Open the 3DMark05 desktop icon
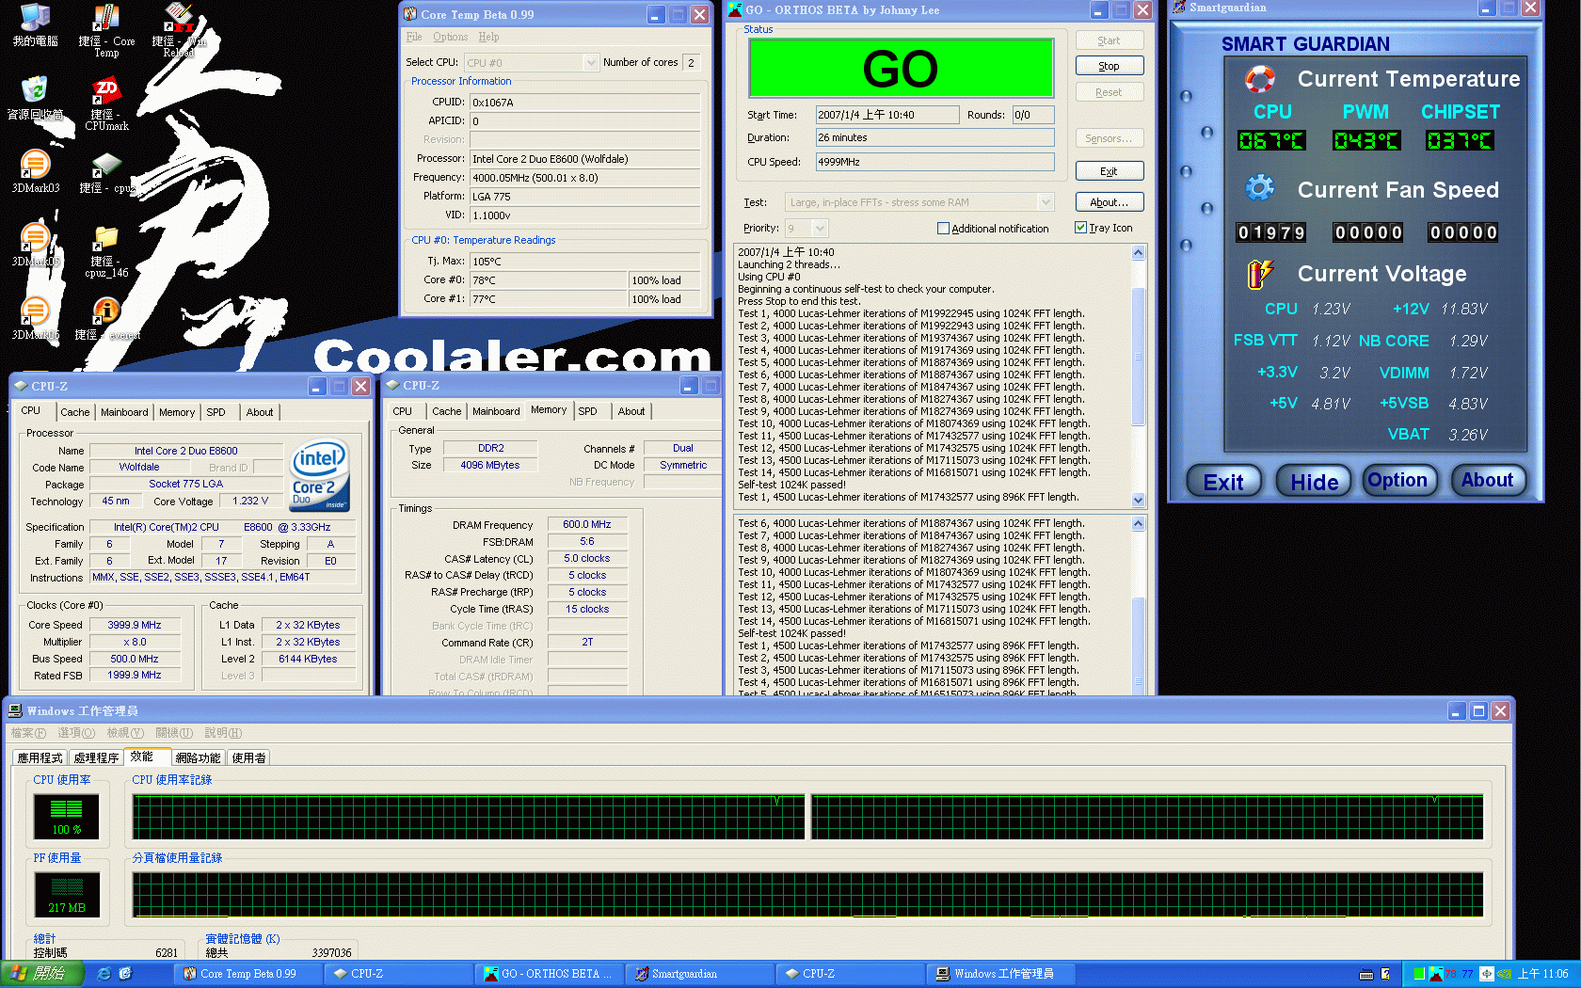Screen dimensions: 1581x988 [35, 245]
